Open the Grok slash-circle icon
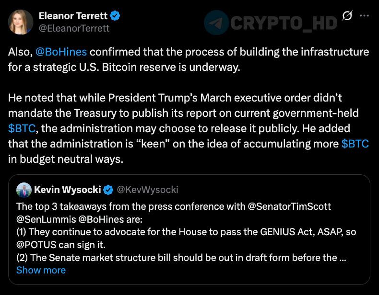The width and height of the screenshot is (379, 295). click(x=347, y=15)
